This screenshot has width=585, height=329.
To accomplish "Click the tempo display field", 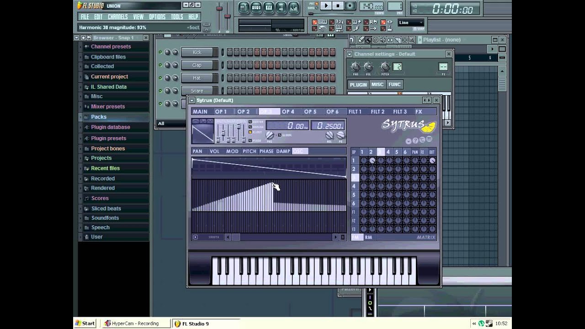I will 371,6.
